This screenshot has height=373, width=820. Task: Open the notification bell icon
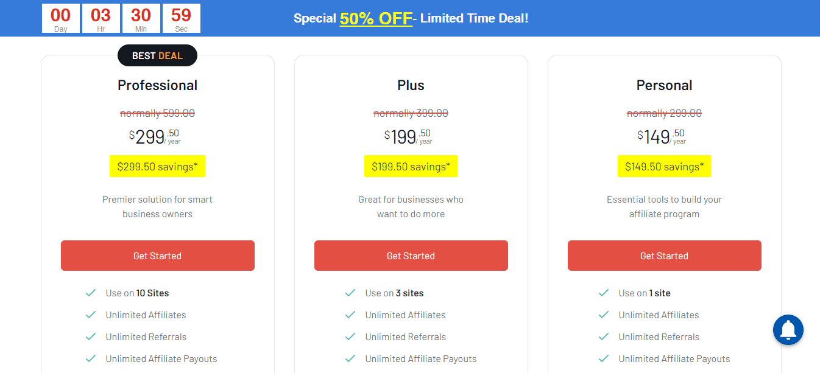point(788,329)
